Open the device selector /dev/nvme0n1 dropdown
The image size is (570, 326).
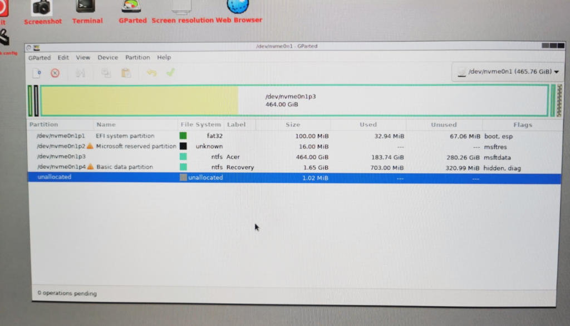click(x=508, y=72)
